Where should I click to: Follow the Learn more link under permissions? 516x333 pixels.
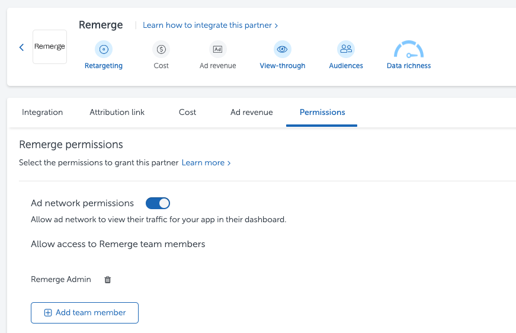pos(206,162)
